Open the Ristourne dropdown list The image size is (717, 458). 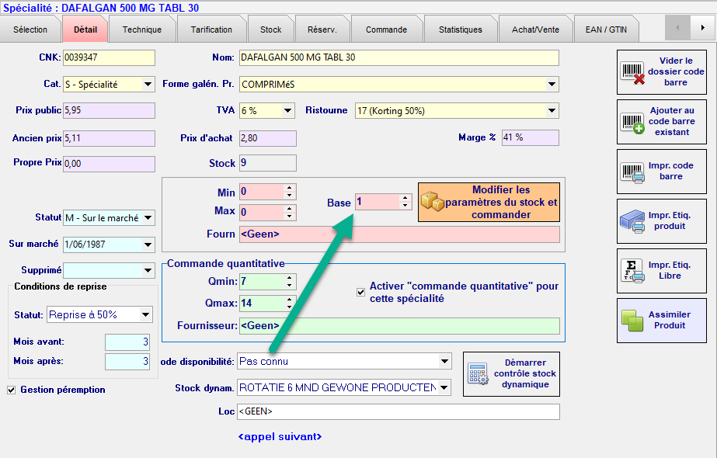(552, 111)
